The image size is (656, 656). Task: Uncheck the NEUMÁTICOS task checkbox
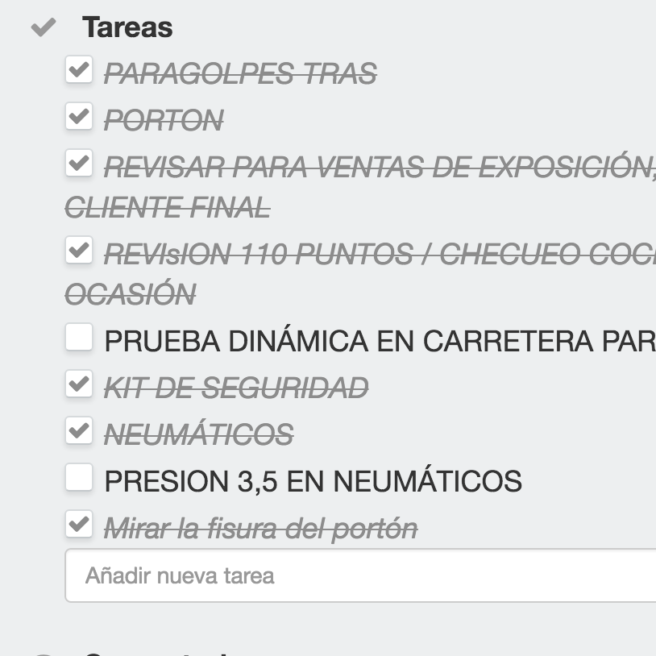coord(78,431)
